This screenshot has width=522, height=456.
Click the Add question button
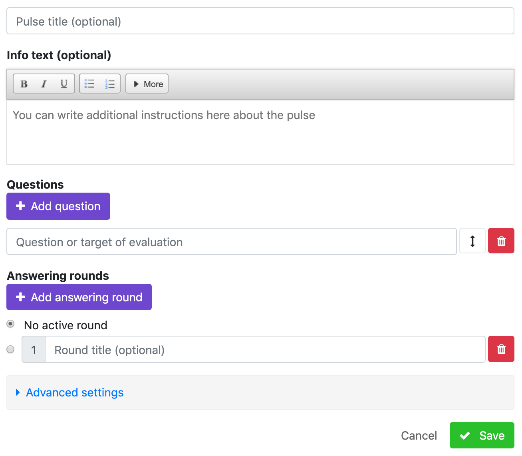58,206
